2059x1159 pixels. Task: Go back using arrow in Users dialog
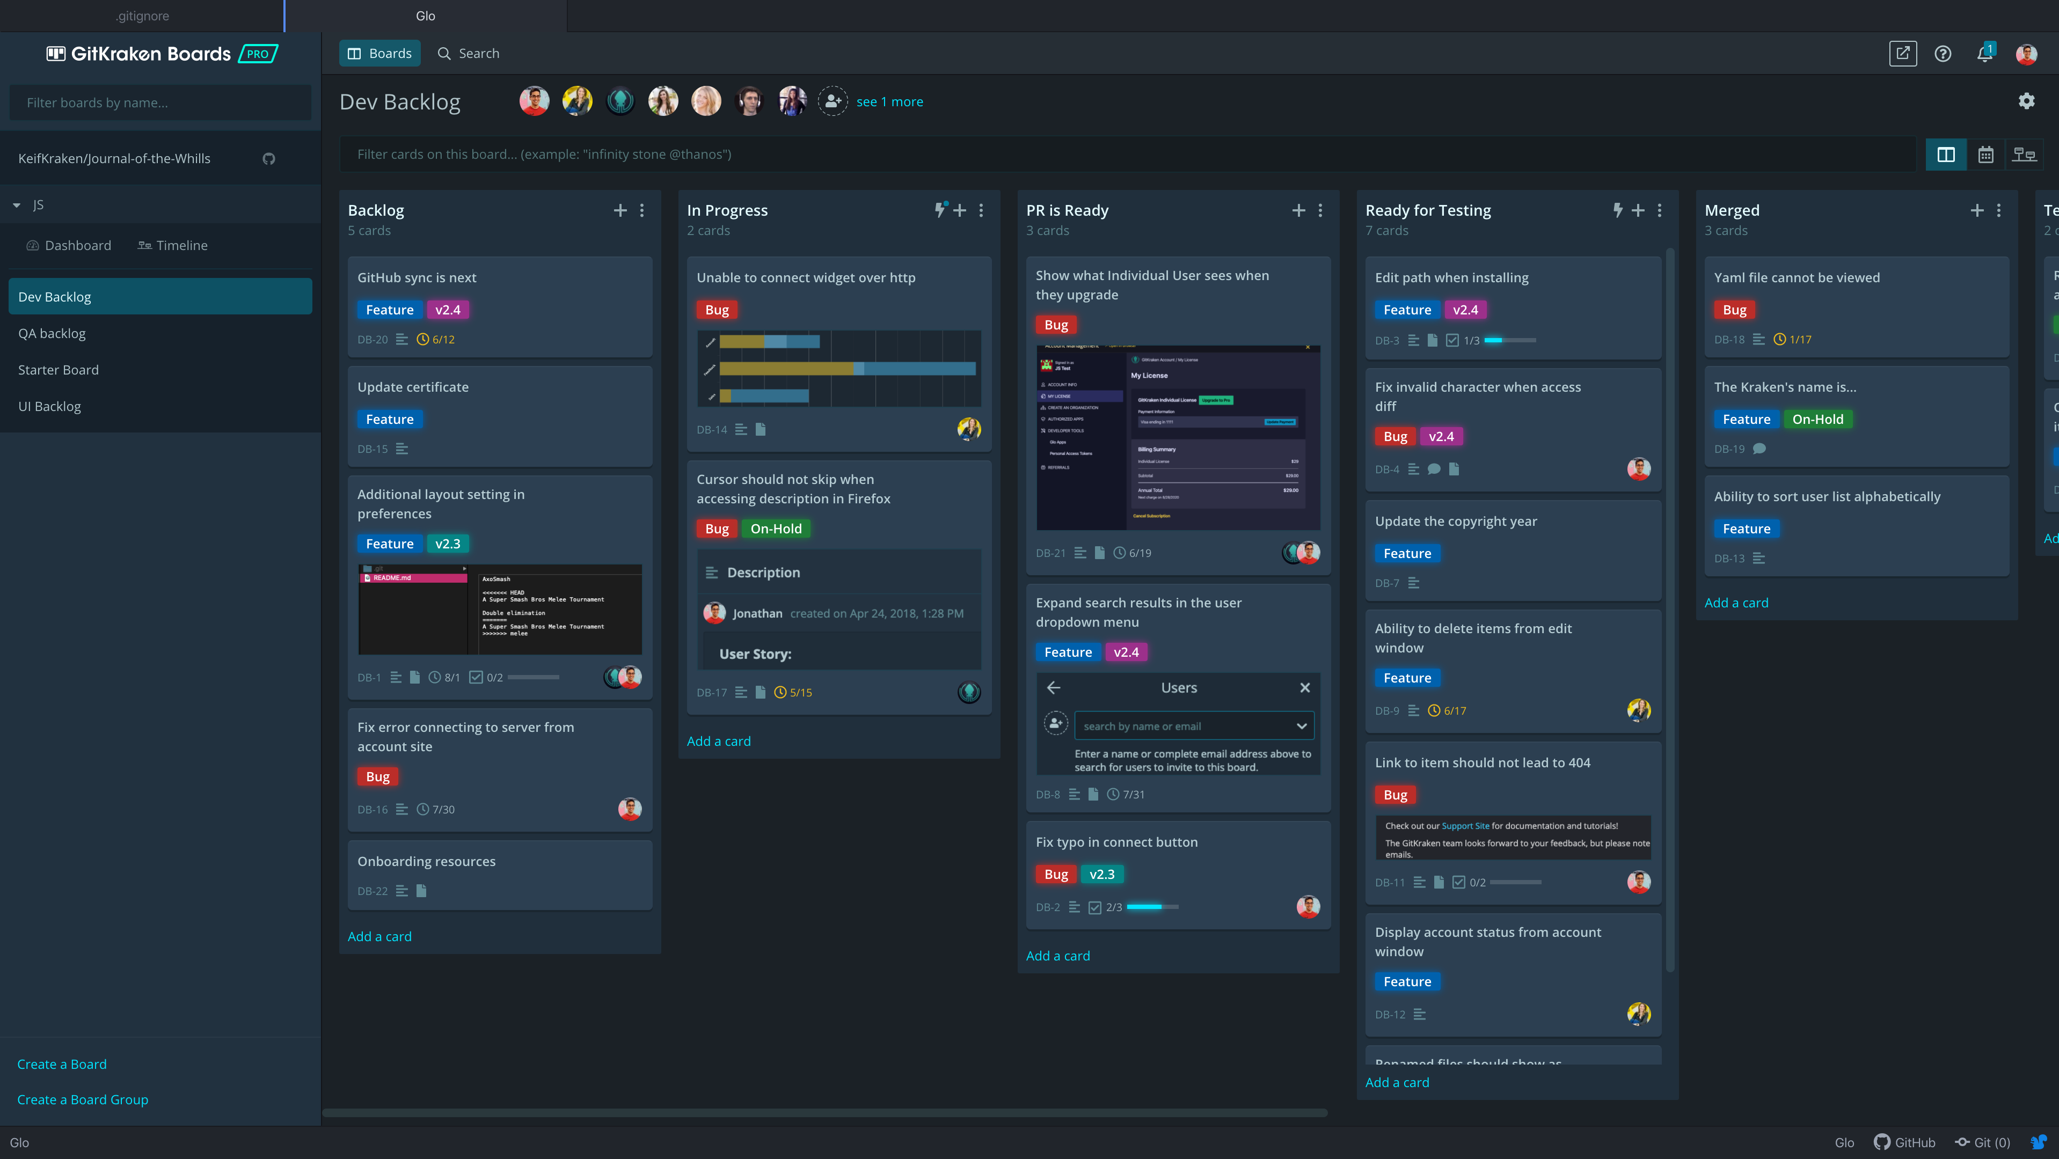[1054, 688]
